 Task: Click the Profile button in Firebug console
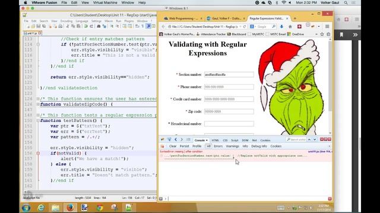197,146
